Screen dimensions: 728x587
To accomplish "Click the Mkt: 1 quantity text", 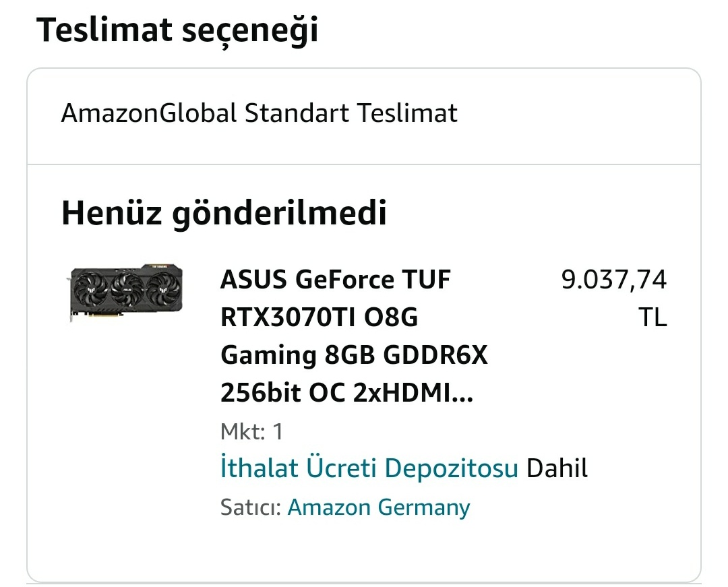I will pos(251,431).
